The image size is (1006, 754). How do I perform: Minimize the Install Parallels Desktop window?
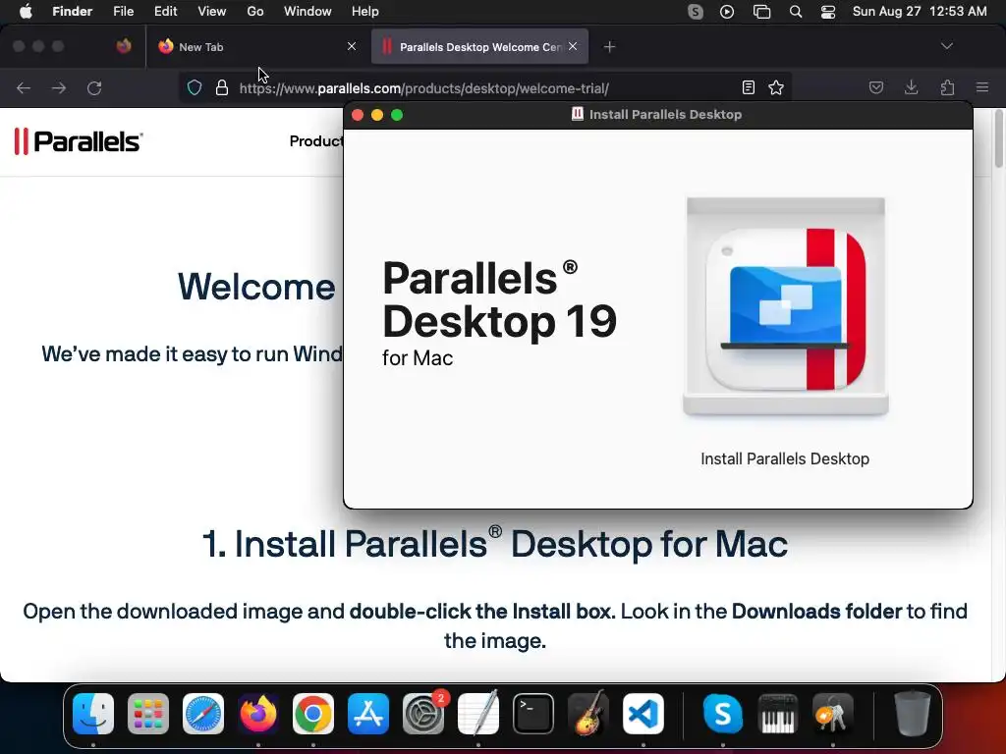(x=377, y=115)
